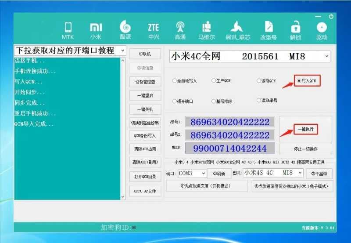351x243 pixels.
Task: Open the 改型号 document icon
Action: click(269, 30)
